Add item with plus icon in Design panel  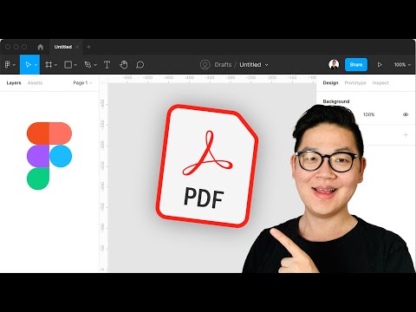click(406, 134)
